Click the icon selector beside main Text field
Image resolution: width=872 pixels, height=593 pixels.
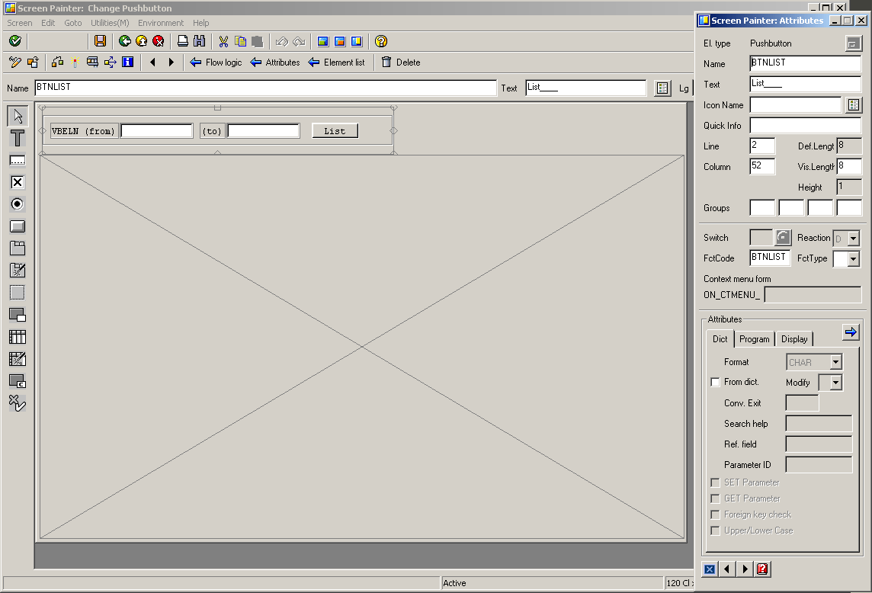[x=662, y=88]
